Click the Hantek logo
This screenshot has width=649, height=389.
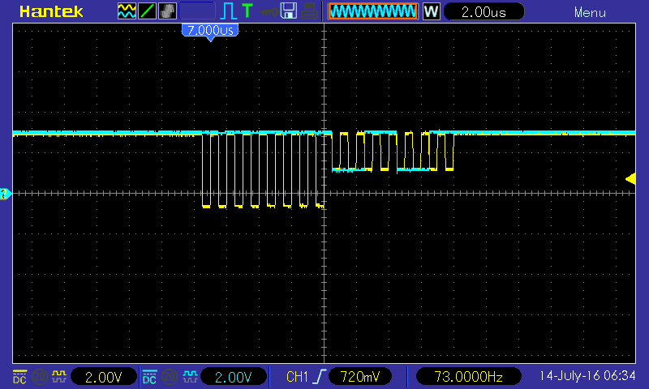coord(51,12)
